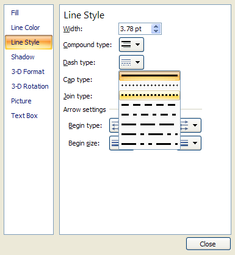
Task: Open 3-D Rotation settings
Action: [30, 86]
